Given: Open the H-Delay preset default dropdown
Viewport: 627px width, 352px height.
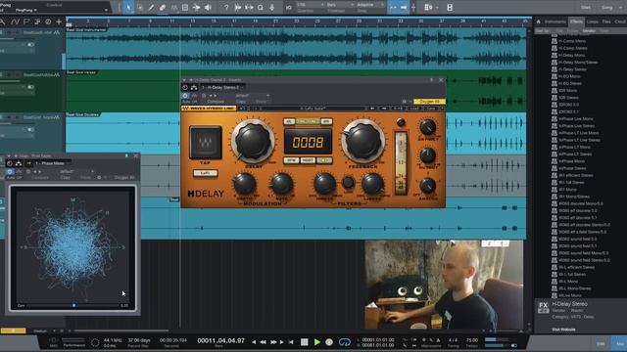Looking at the screenshot, I should point(252,96).
